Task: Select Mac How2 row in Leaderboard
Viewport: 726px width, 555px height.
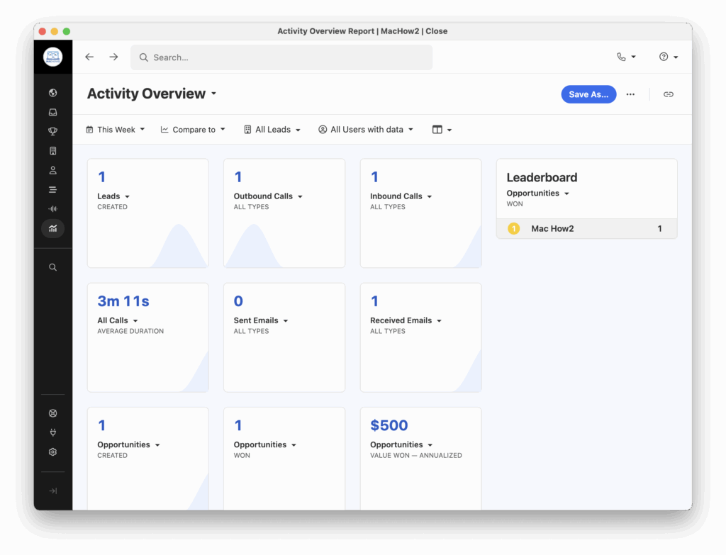Action: (x=586, y=229)
